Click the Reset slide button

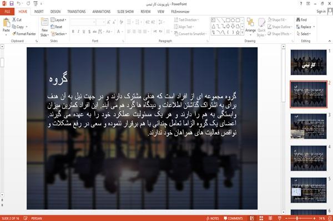(x=57, y=27)
